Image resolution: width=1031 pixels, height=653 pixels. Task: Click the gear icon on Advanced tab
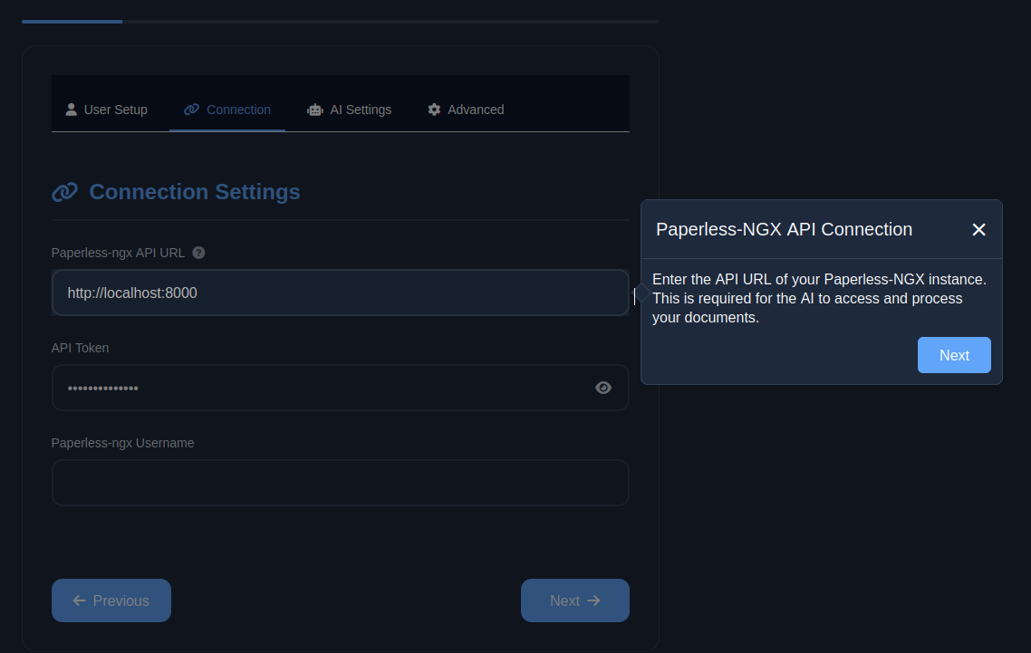point(434,110)
